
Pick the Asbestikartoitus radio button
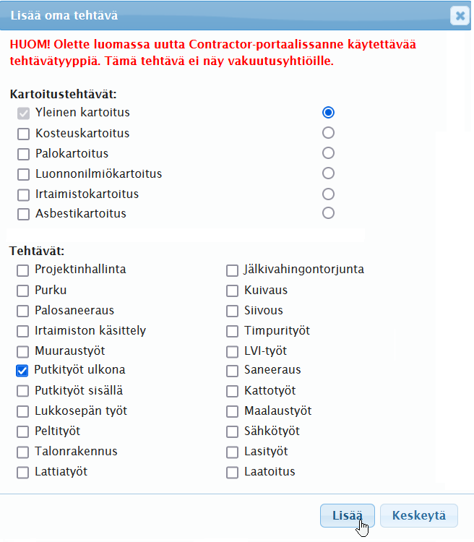pos(329,213)
